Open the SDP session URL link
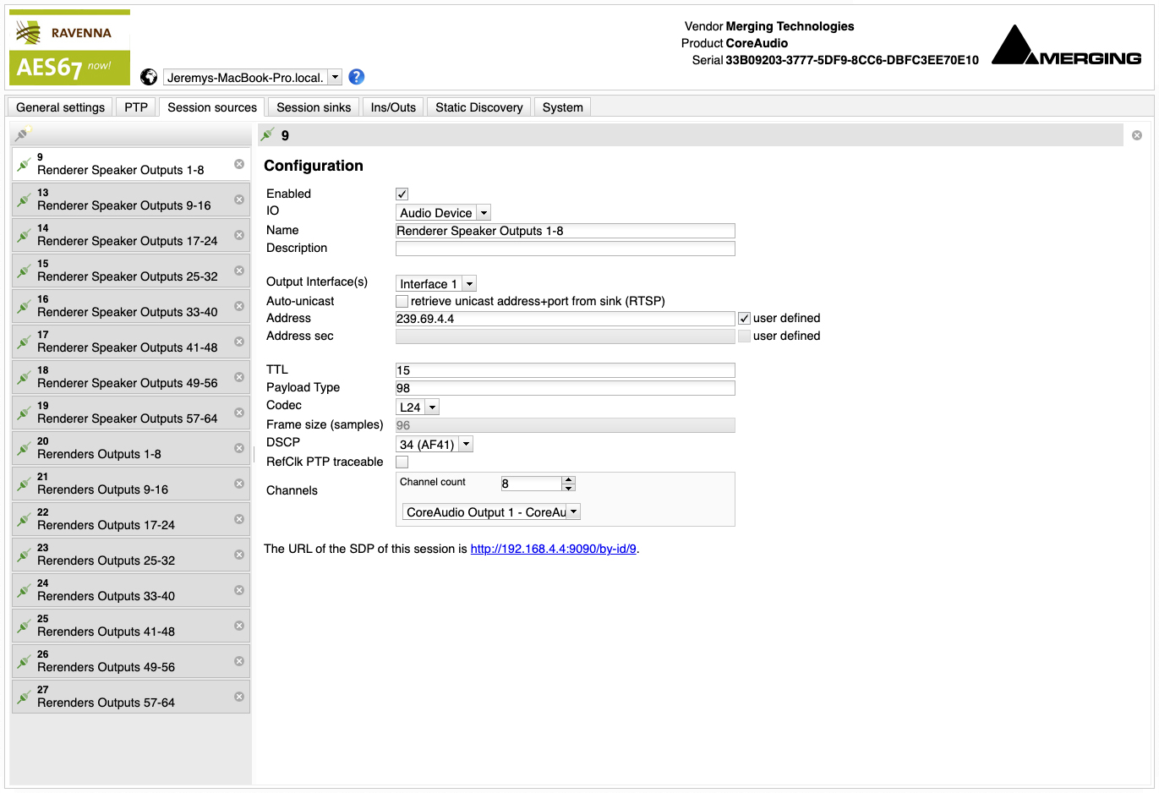This screenshot has width=1159, height=793. tap(553, 550)
